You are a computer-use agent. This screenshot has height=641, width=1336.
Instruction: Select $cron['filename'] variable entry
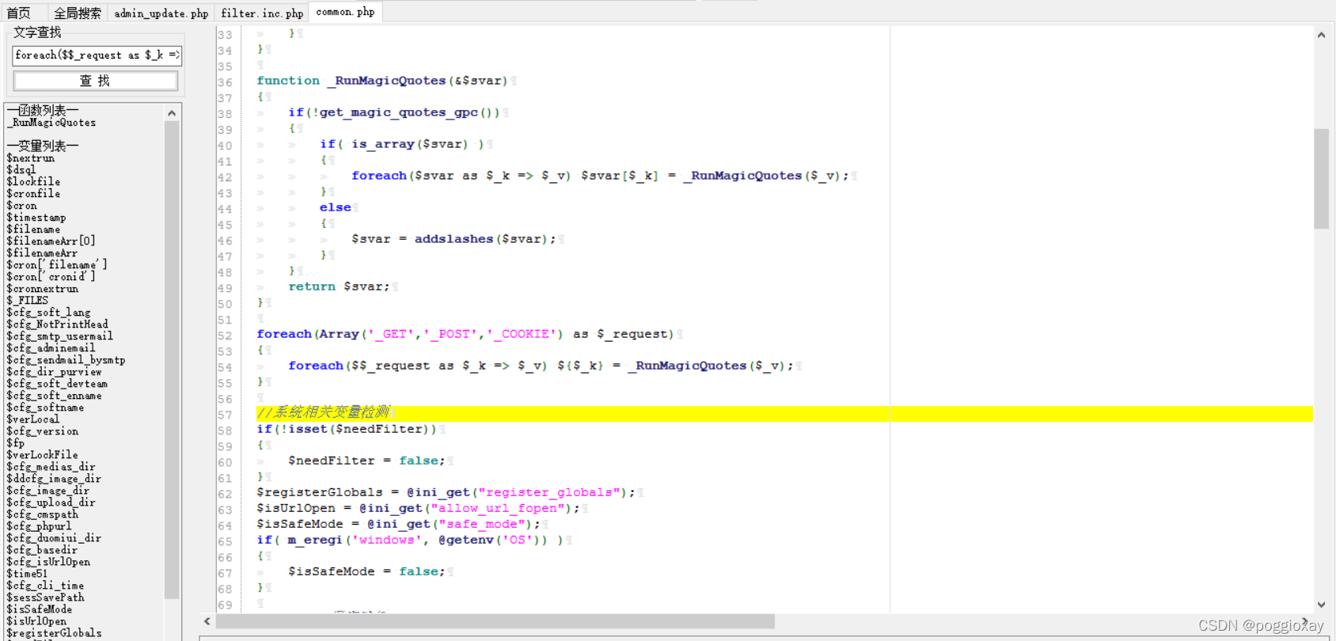(x=57, y=265)
